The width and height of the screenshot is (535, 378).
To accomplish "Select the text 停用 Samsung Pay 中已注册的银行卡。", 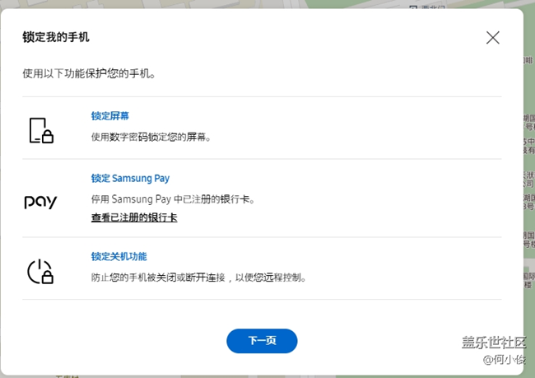I will [173, 199].
